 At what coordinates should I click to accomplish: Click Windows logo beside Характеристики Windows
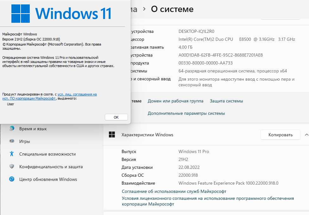point(112,135)
